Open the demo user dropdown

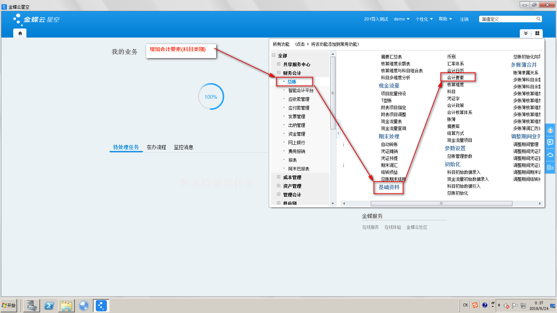click(x=401, y=19)
